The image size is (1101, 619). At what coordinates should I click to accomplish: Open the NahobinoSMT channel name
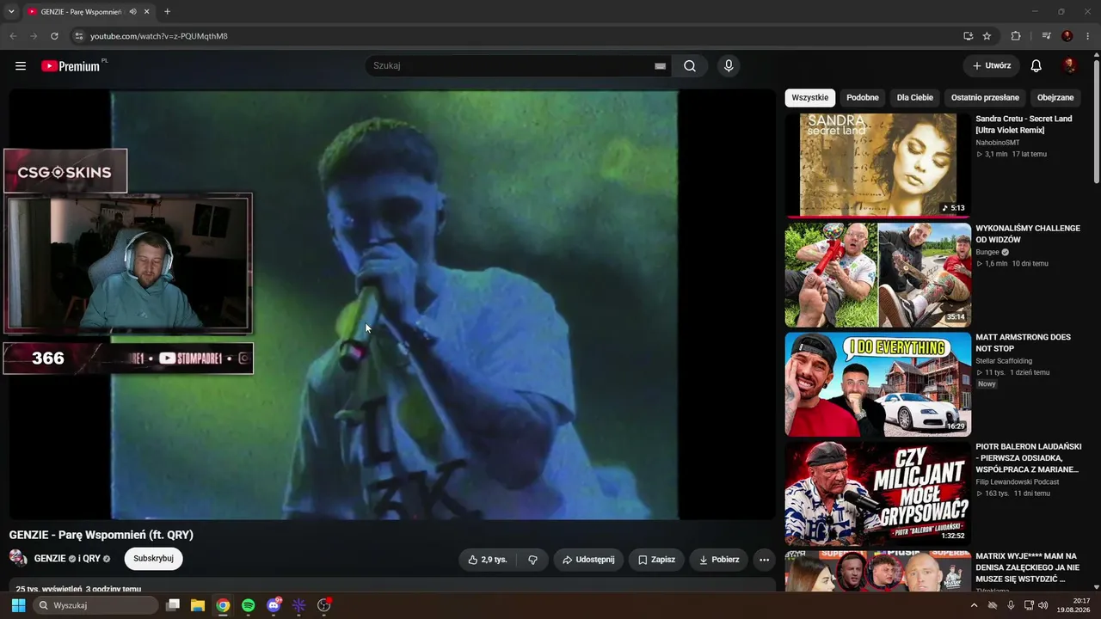(x=998, y=143)
